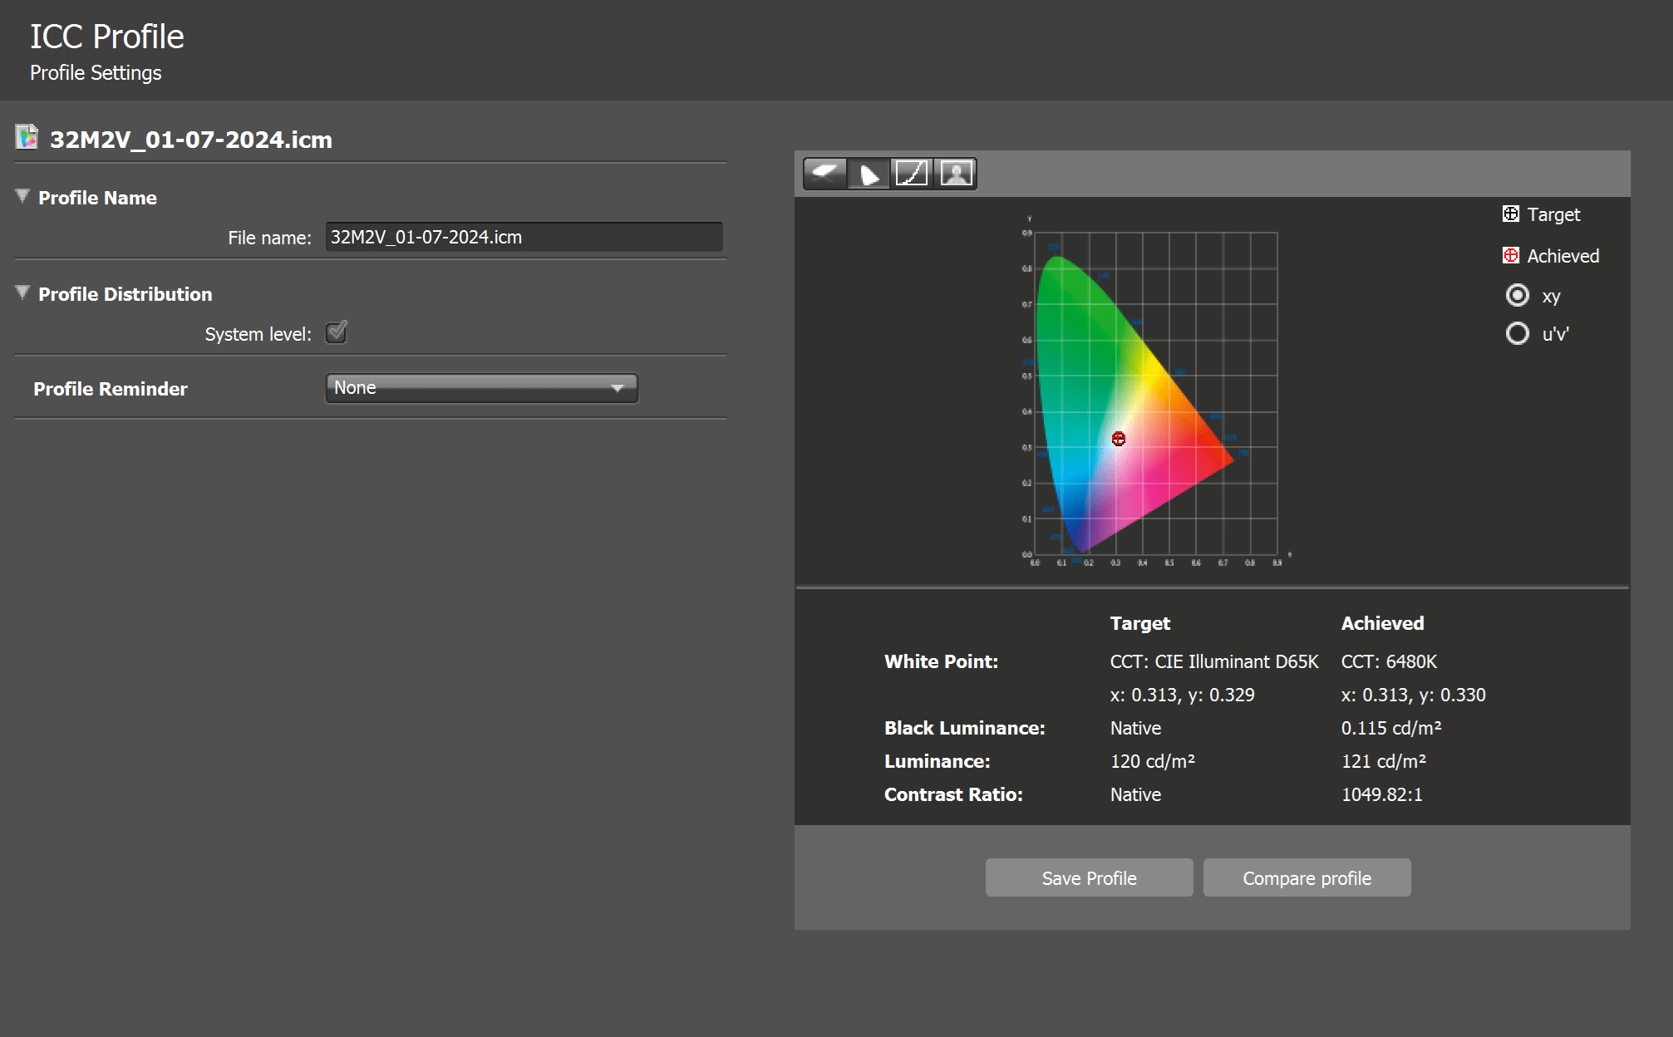Click the Save Profile button
The height and width of the screenshot is (1037, 1673).
tap(1089, 878)
